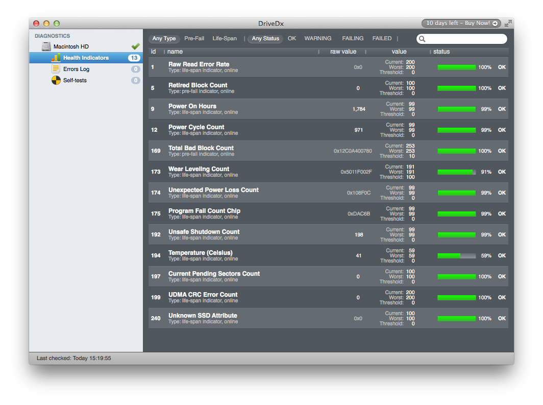Screen dimensions: 543x405
Task: Select Current Pending Sectors Count row
Action: point(328,276)
